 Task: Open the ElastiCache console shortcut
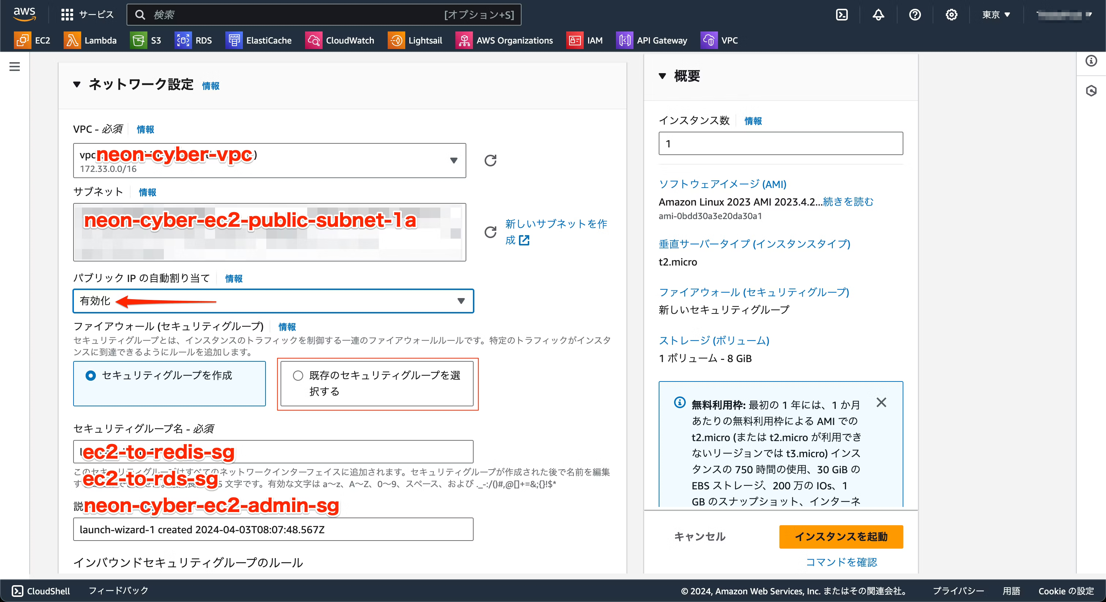259,40
